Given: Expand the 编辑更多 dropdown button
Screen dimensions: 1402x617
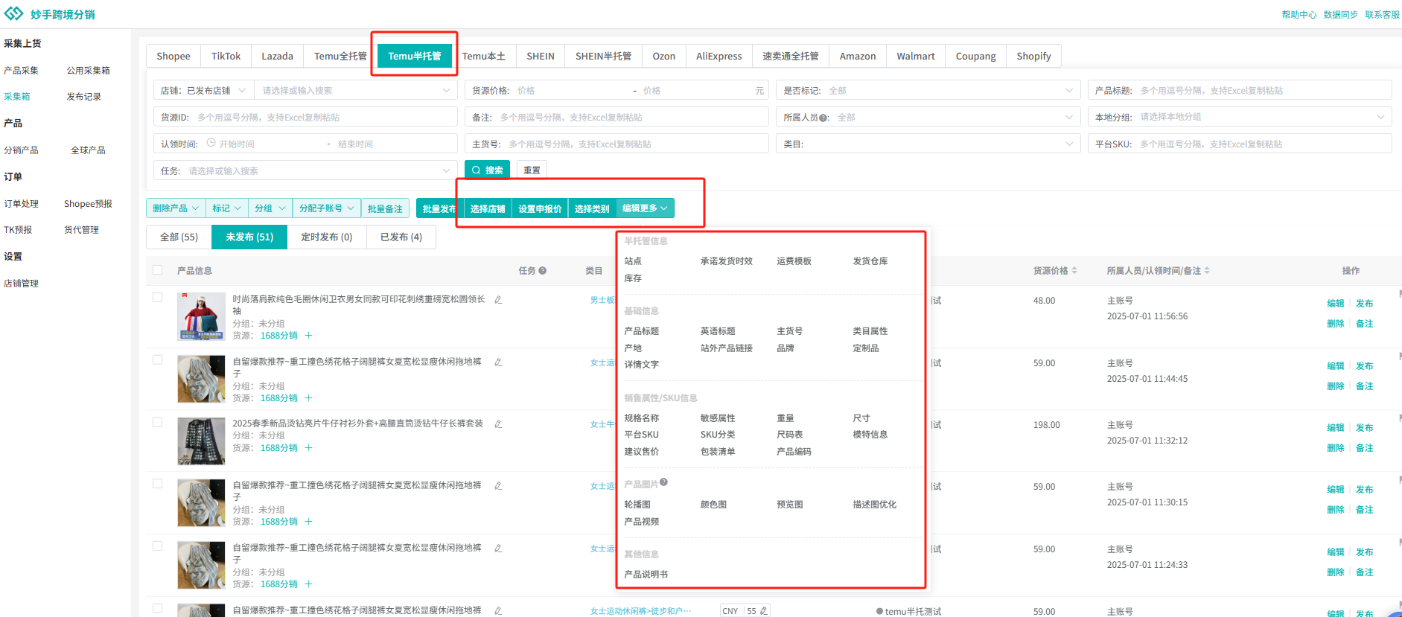Looking at the screenshot, I should (x=645, y=208).
